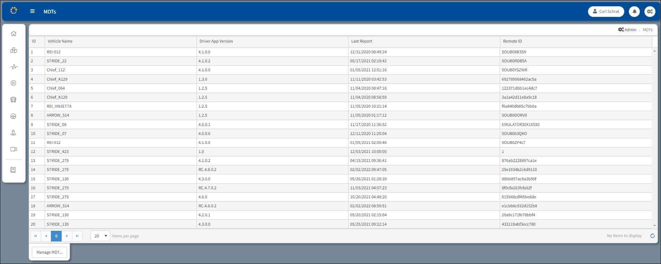Click remote ID 433119abf3ecc780

(x=518, y=224)
